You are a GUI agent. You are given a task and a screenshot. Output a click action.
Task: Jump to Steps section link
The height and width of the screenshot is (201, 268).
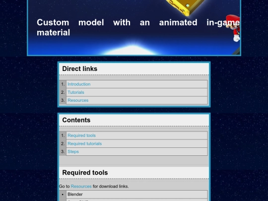point(73,151)
